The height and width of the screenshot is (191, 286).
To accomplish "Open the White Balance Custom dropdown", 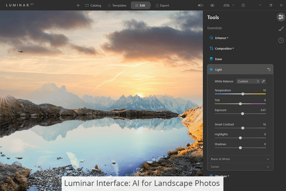I will 248,81.
